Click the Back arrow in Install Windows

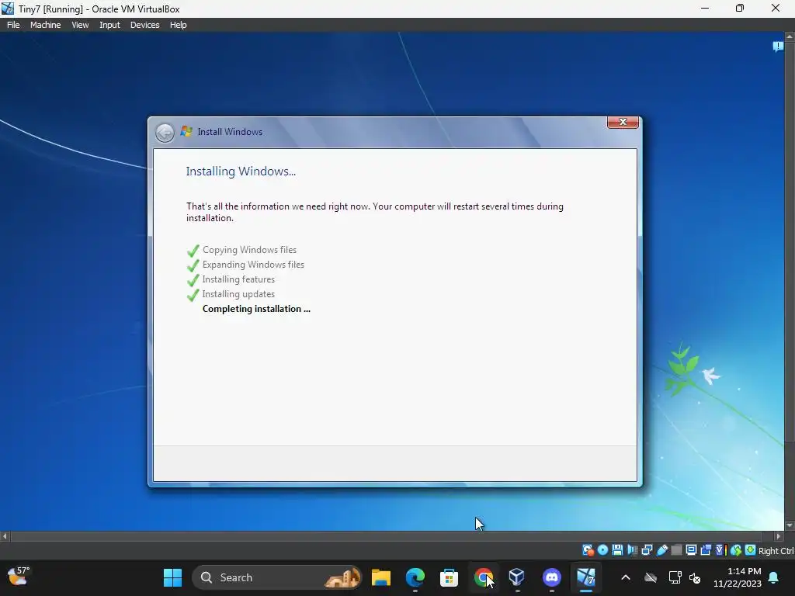(x=165, y=133)
